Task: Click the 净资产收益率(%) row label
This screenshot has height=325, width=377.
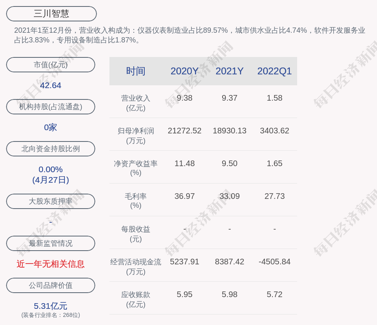Action: (135, 168)
